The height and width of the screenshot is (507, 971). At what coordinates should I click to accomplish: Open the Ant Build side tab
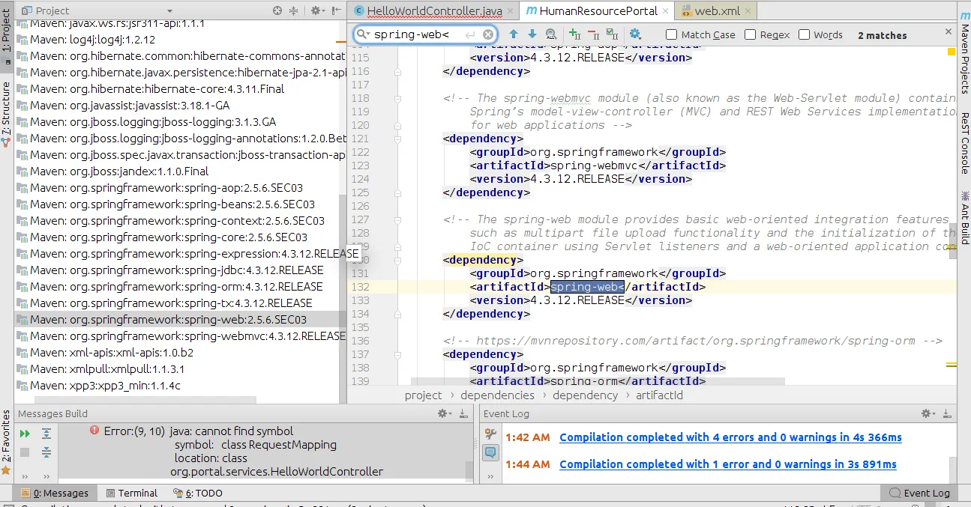point(964,217)
